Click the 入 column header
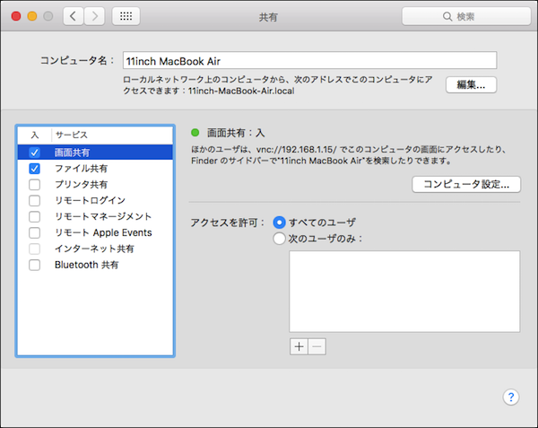Image resolution: width=538 pixels, height=428 pixels. tap(35, 135)
